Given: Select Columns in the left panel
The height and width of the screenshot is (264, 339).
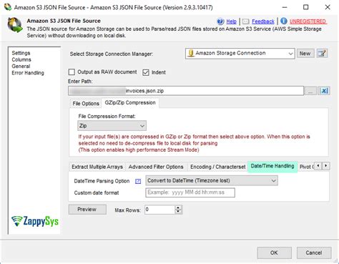Looking at the screenshot, I should pos(21,59).
